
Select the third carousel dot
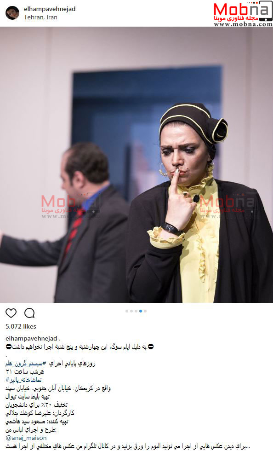point(136,311)
